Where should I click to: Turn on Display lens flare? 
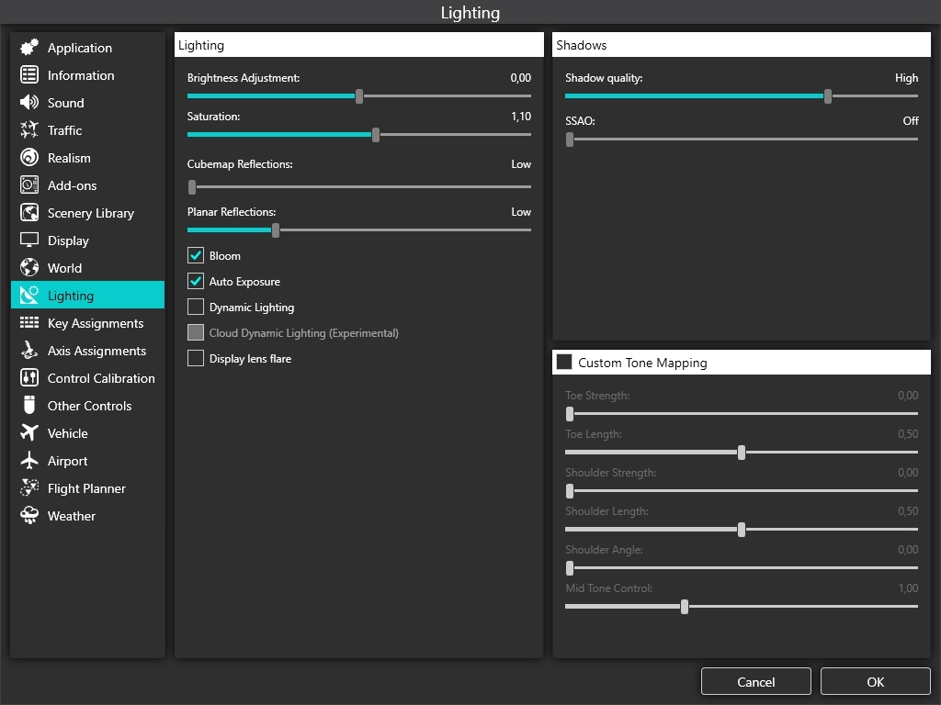pos(196,359)
